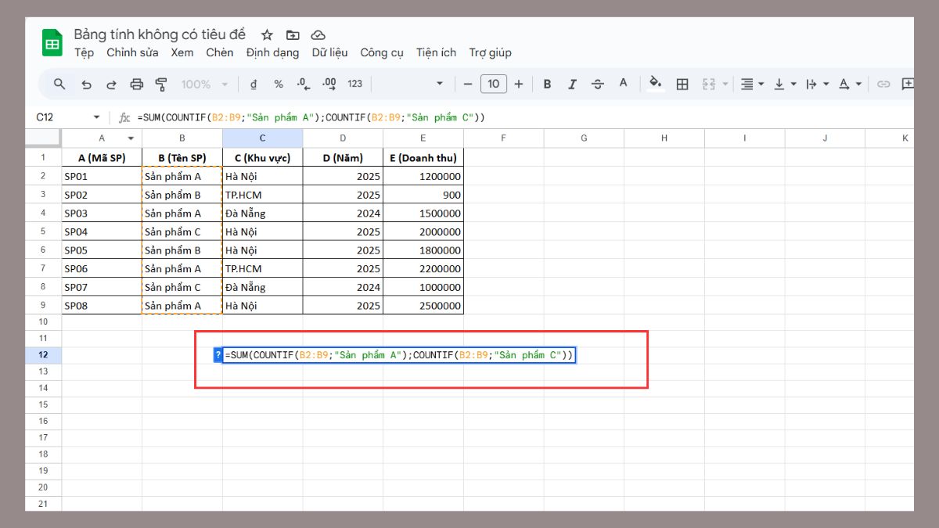Open the Borders tool
The image size is (939, 528).
coord(682,84)
